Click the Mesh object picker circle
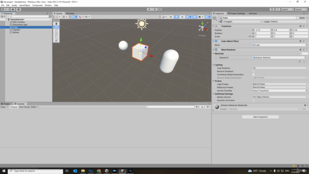Image resolution: width=309 pixels, height=174 pixels. [x=307, y=45]
